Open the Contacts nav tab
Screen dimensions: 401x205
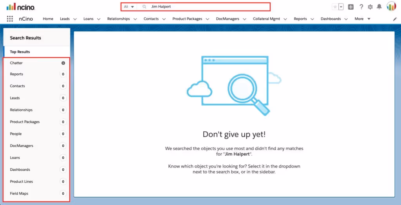[x=151, y=19]
